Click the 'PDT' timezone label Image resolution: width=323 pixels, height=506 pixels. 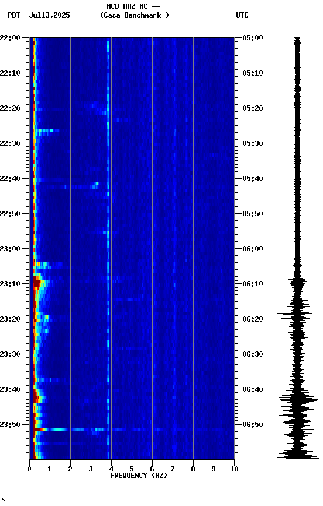[13, 15]
